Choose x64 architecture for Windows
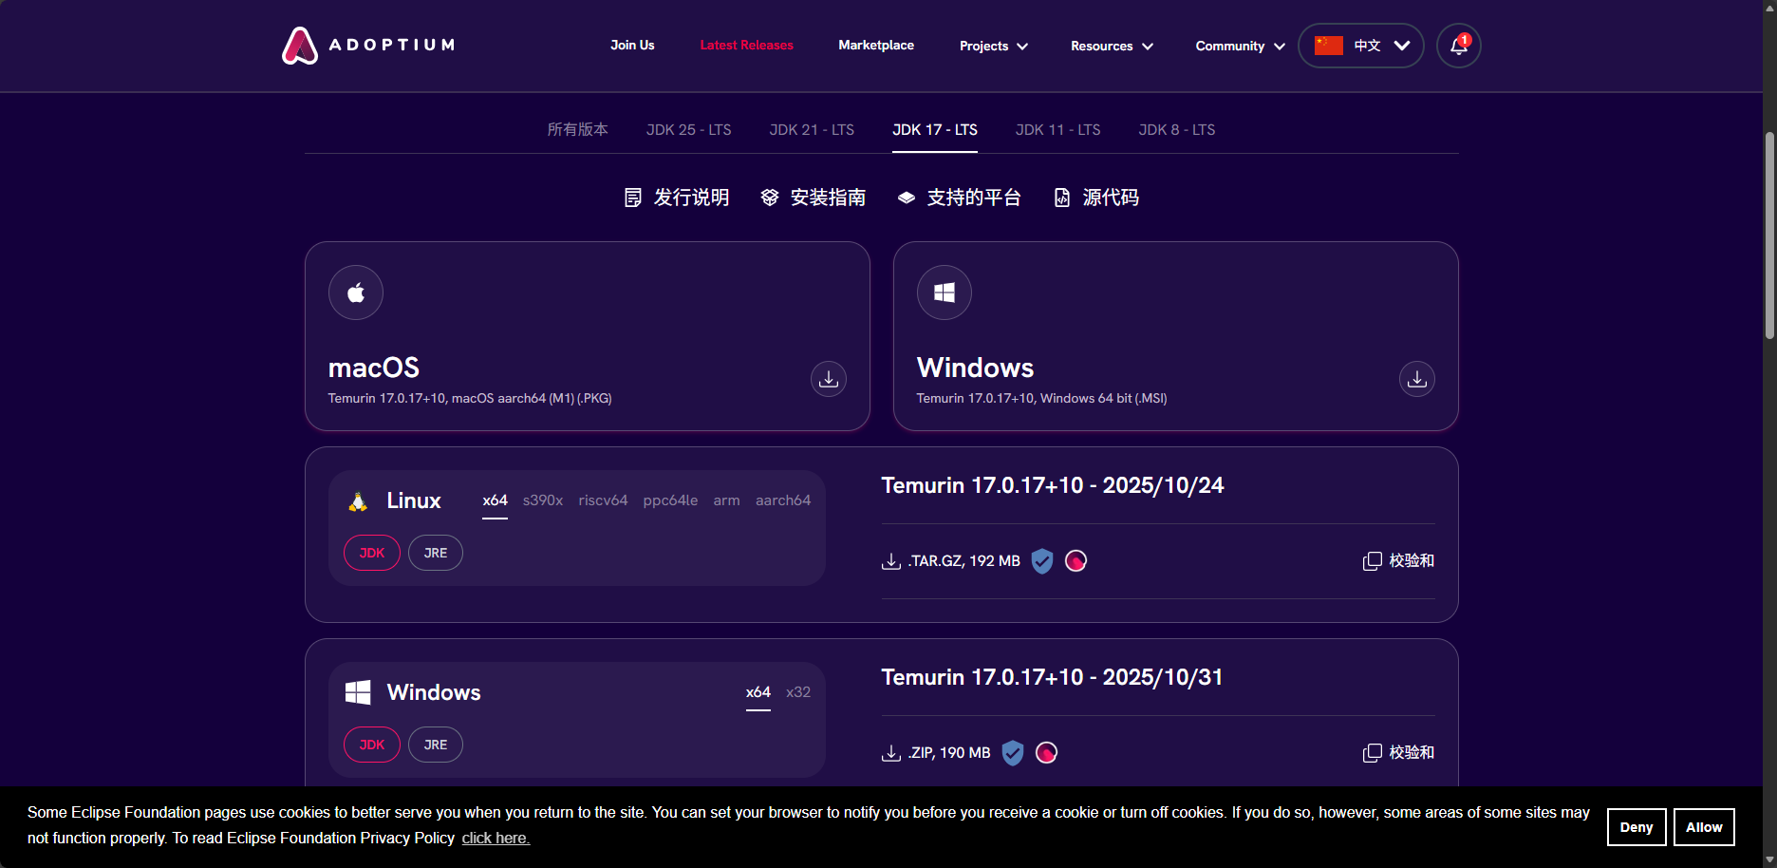Image resolution: width=1777 pixels, height=868 pixels. pyautogui.click(x=758, y=692)
